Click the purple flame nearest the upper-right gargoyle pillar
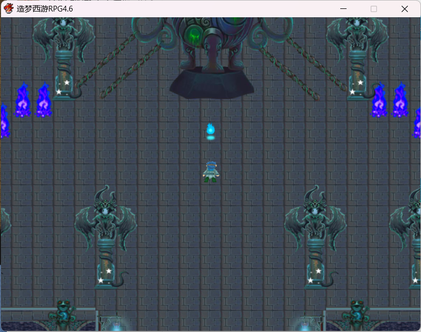The image size is (421, 332). (379, 100)
